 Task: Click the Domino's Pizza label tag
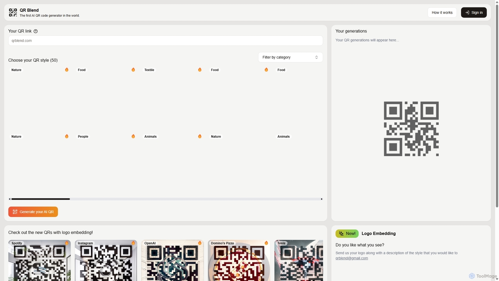[223, 243]
